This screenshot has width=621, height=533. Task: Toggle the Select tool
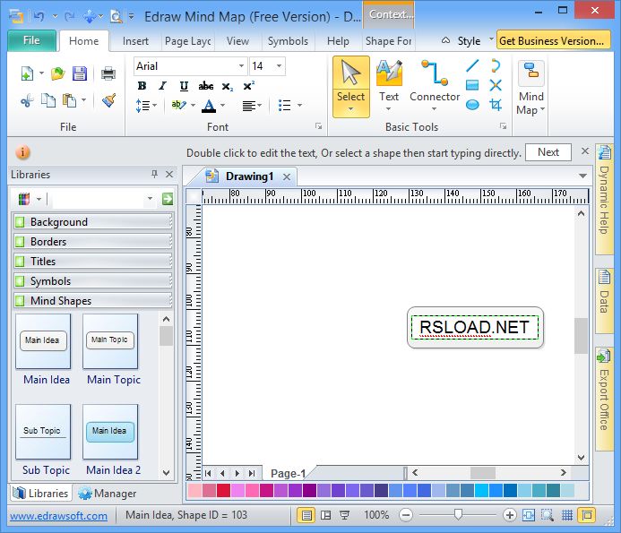click(x=351, y=87)
